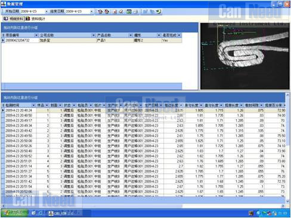Expand the 项目编号 column filter arrow

pyautogui.click(x=36, y=35)
